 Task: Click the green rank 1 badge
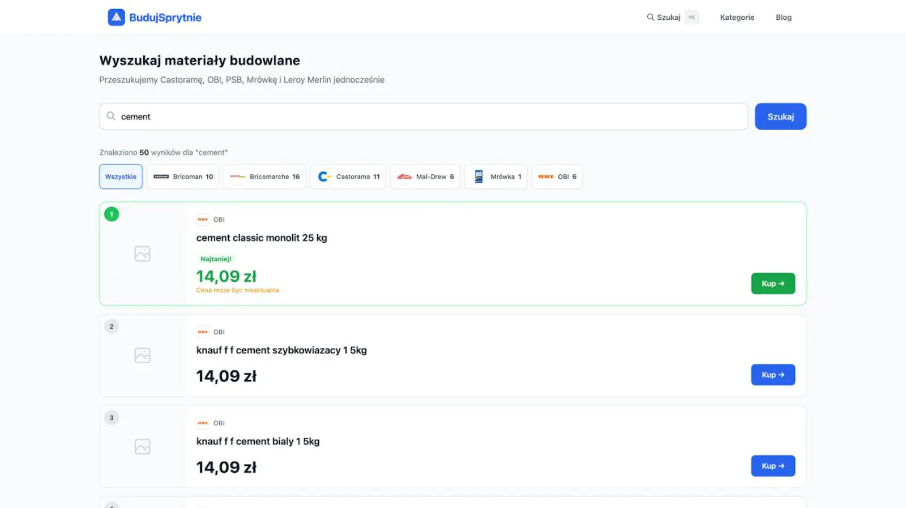(x=112, y=214)
